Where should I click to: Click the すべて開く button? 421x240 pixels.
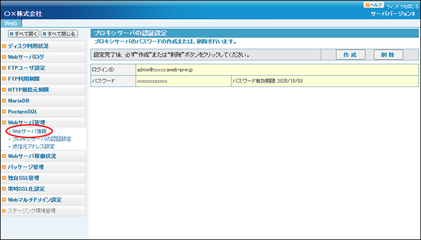[x=23, y=34]
